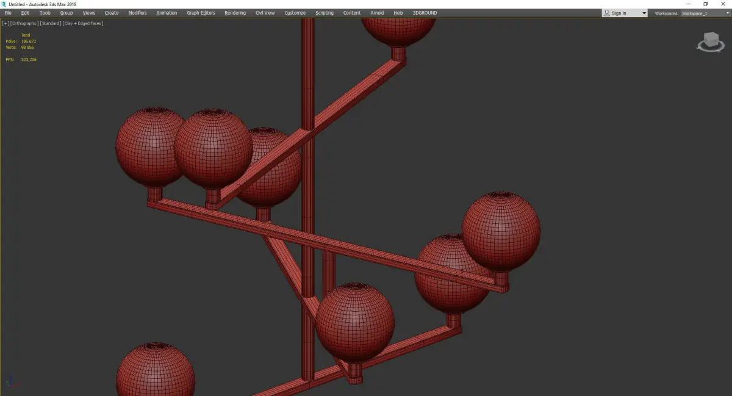Click the [Orthographic] viewport view label
Viewport: 732px width, 396px height.
pyautogui.click(x=25, y=23)
